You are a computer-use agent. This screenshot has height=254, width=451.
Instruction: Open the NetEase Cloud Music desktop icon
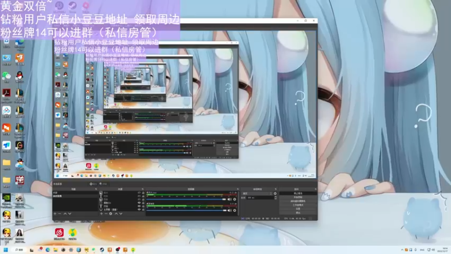59,234
